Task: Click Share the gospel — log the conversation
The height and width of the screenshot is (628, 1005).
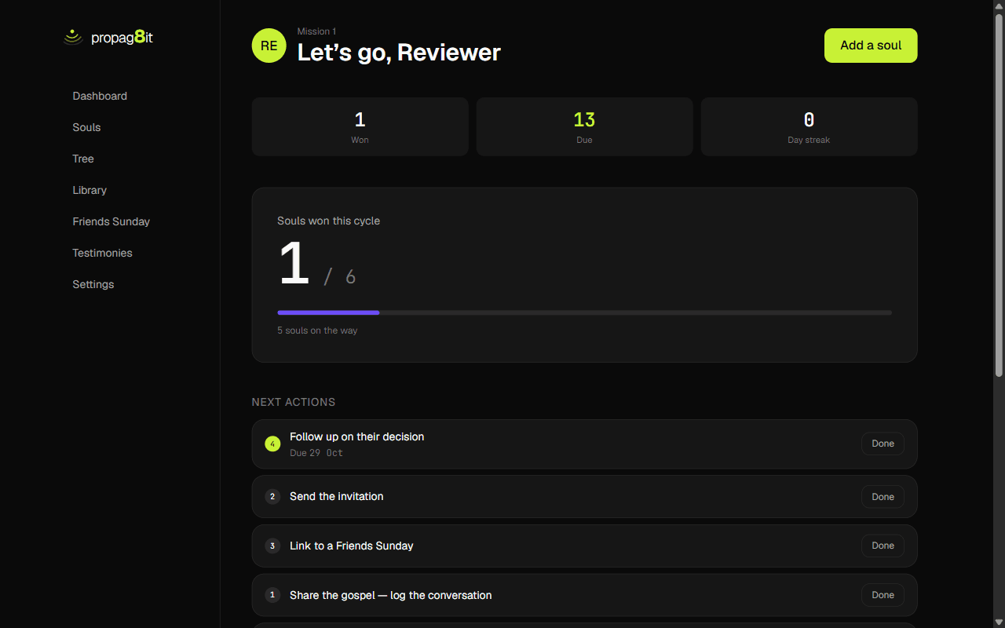Action: (391, 595)
